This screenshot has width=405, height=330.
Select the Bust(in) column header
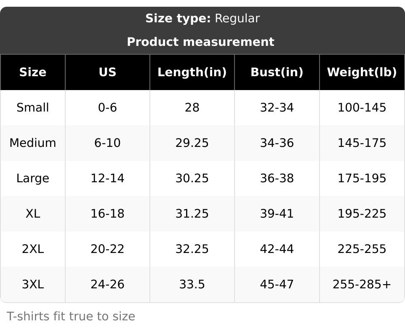pos(277,72)
